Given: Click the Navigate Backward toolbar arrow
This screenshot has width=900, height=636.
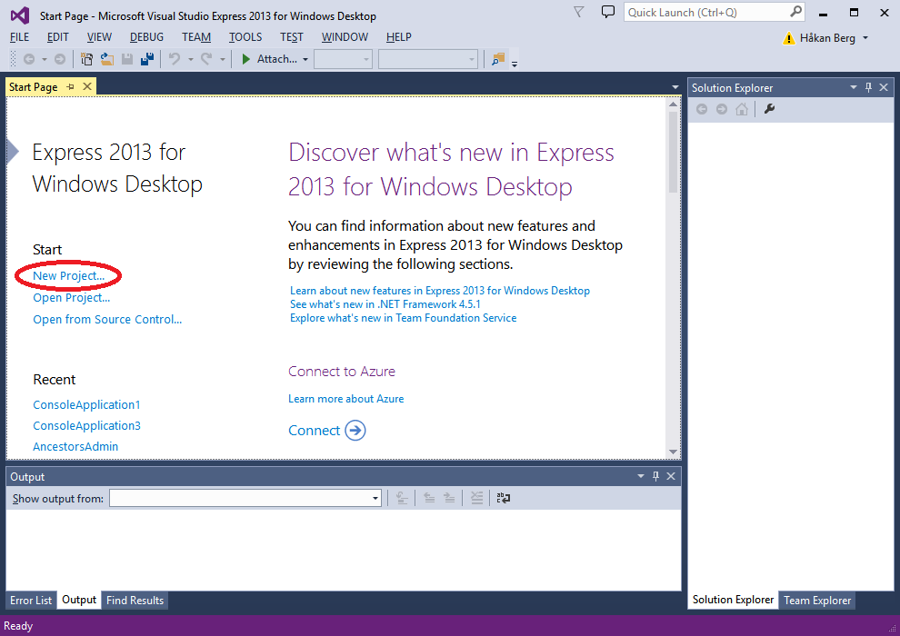Looking at the screenshot, I should 29,59.
